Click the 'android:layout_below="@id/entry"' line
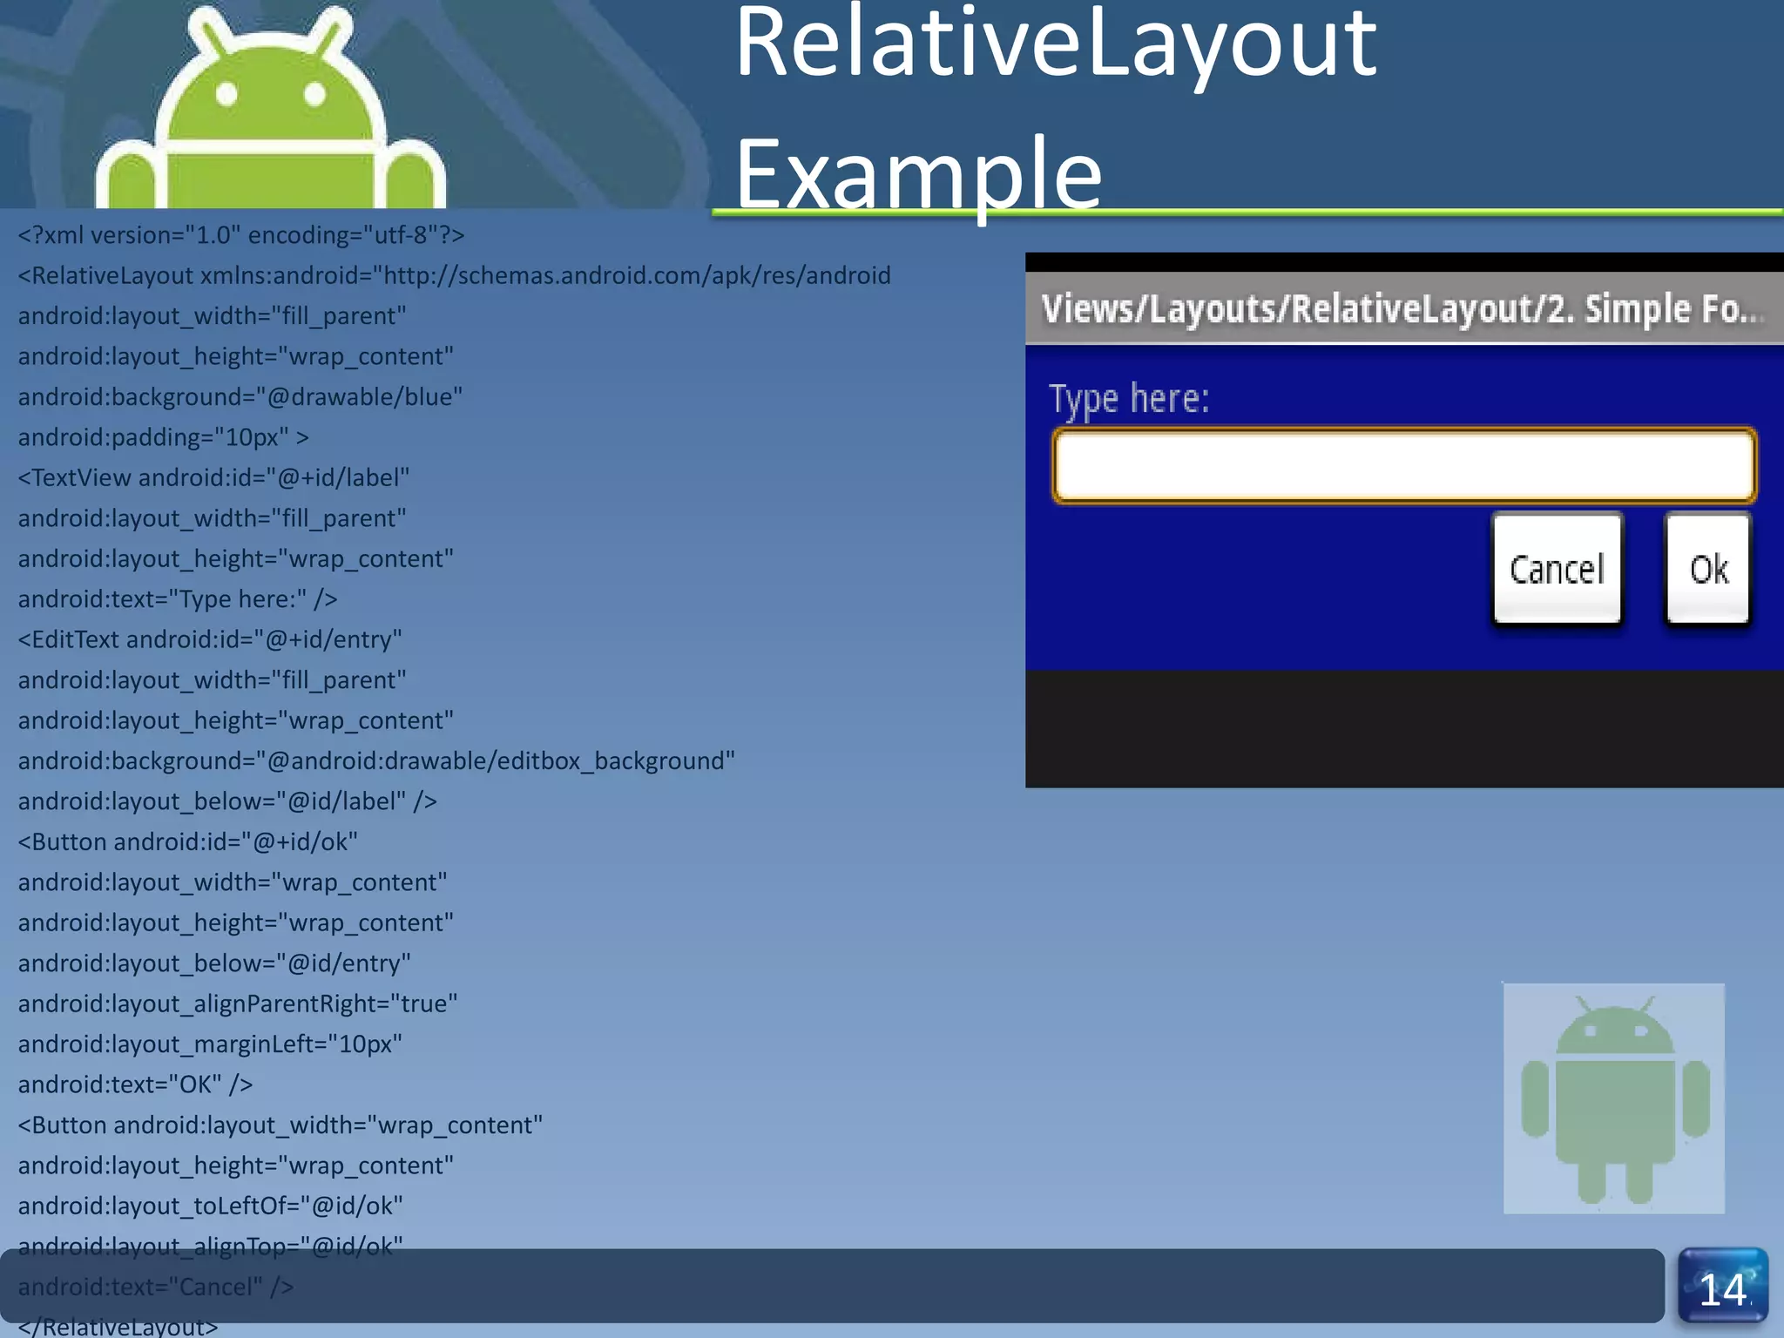The image size is (1784, 1338). [x=214, y=963]
